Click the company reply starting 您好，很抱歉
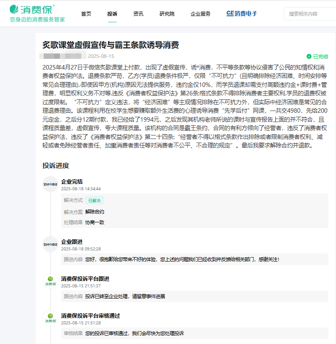Image resolution: width=336 pixels, height=344 pixels. tap(182, 259)
